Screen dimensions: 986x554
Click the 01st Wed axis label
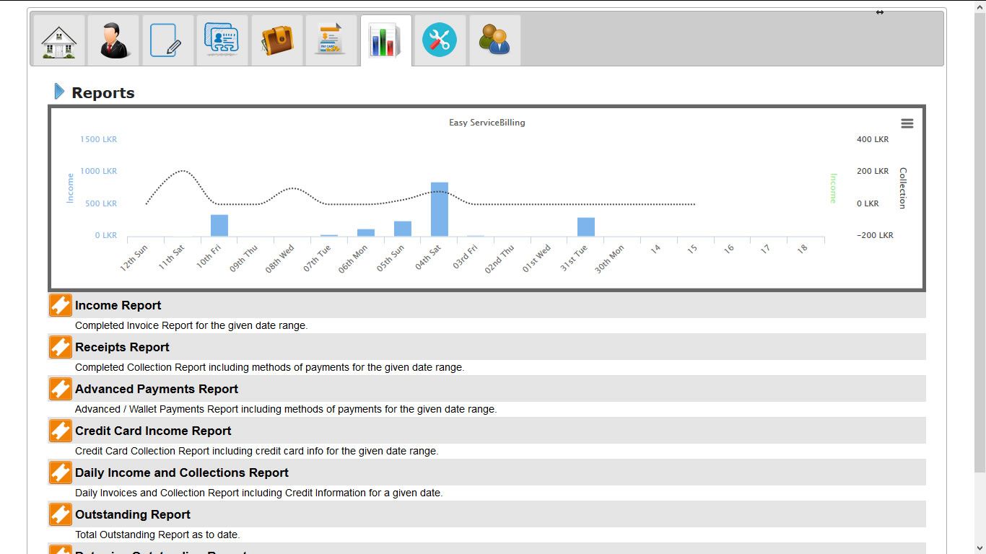(x=537, y=259)
